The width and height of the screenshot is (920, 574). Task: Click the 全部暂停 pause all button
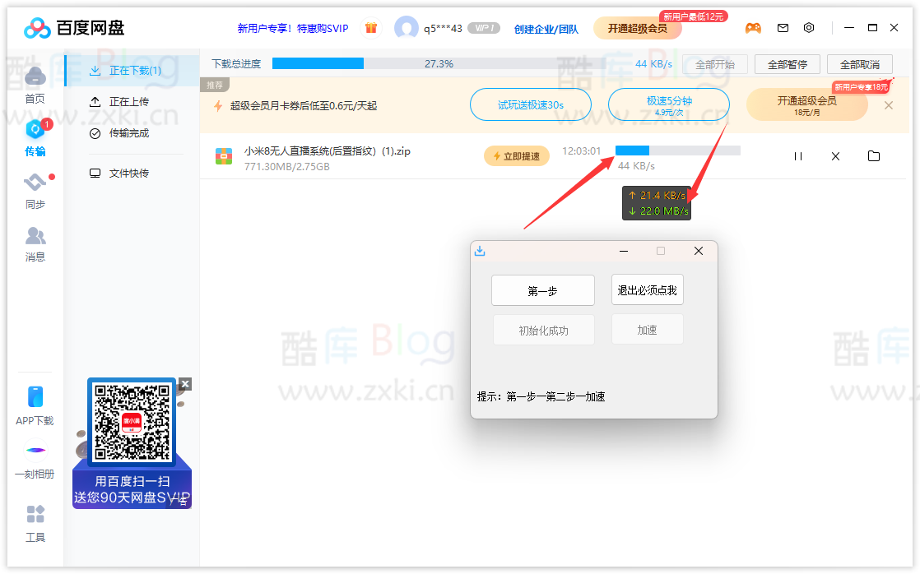pos(789,63)
